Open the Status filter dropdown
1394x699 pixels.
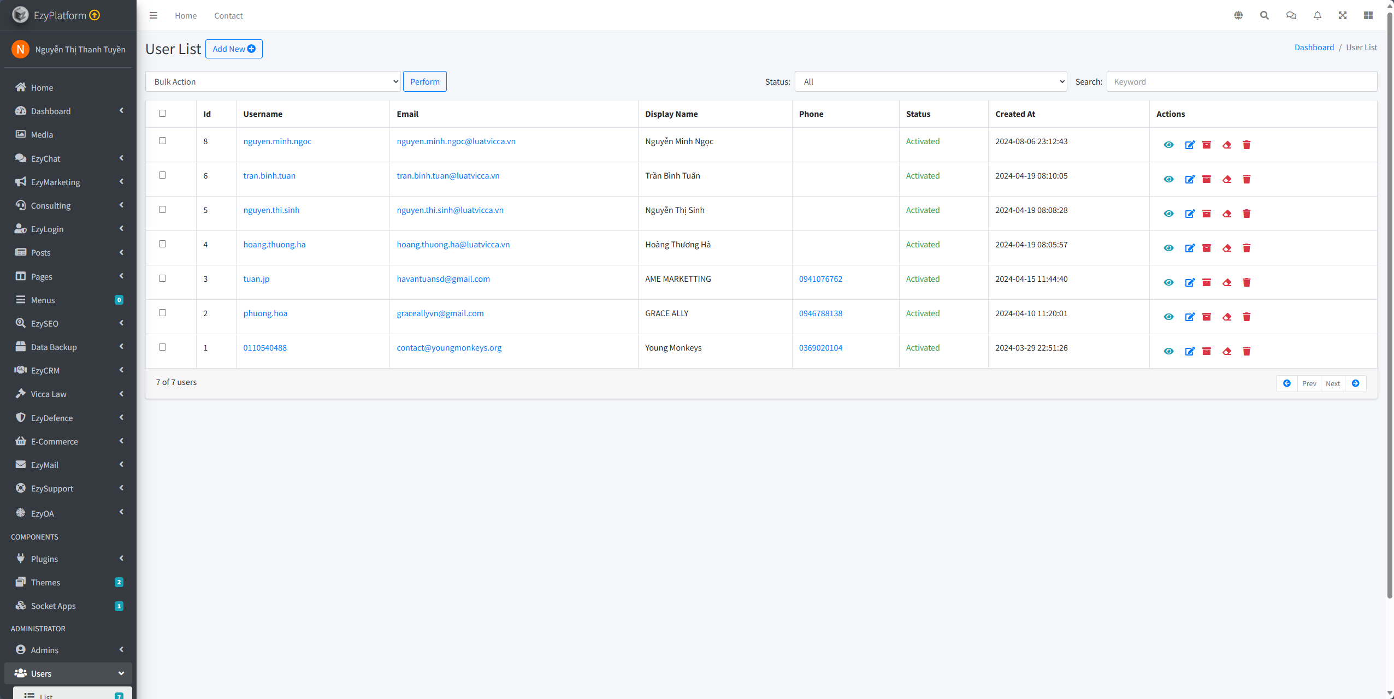tap(930, 81)
